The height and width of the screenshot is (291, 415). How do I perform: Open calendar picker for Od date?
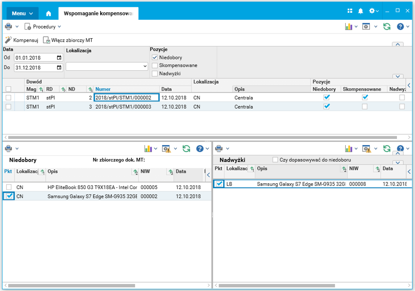(x=59, y=58)
